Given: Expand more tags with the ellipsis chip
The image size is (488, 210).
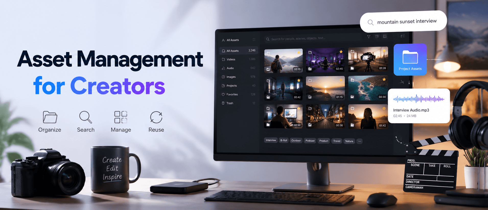Looking at the screenshot, I should coord(359,141).
